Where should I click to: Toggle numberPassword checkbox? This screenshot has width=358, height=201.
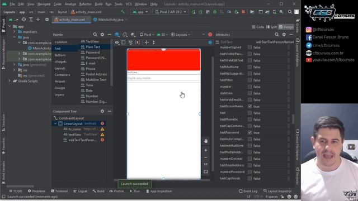250,172
